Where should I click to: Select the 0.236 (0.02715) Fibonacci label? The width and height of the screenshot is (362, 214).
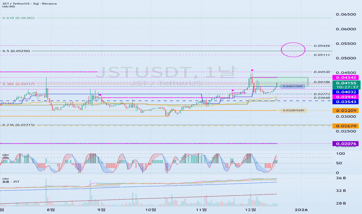click(19, 125)
